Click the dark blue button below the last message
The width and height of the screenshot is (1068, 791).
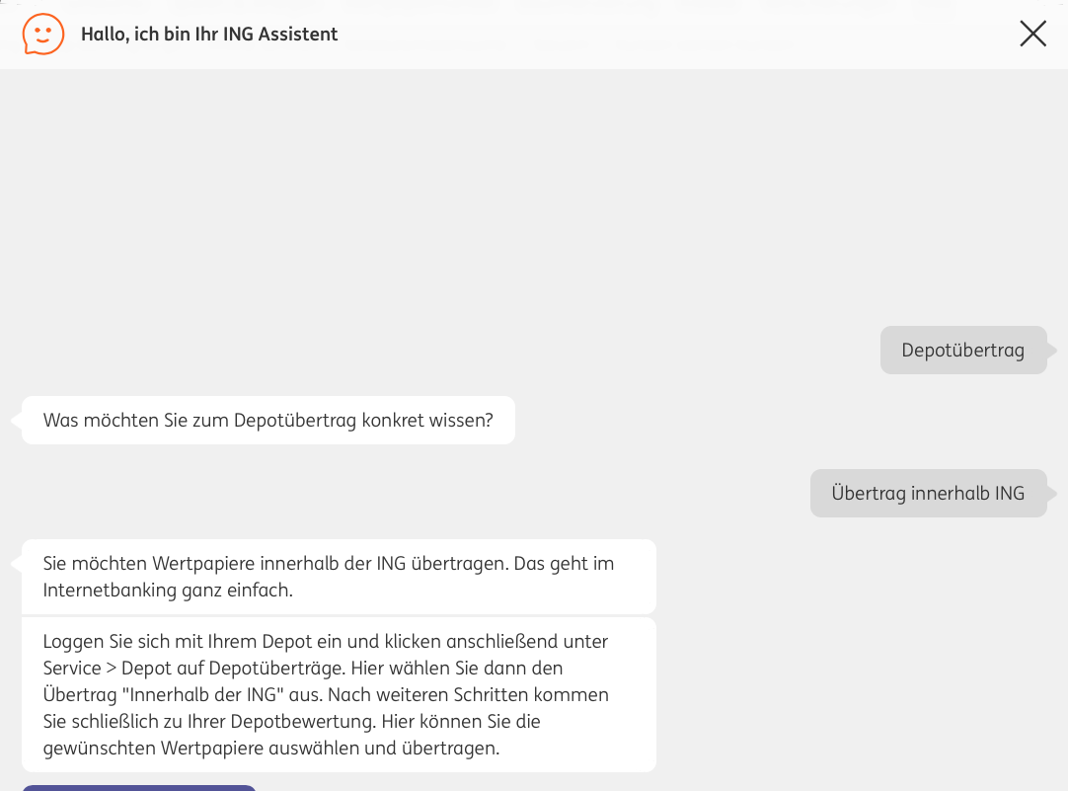(139, 788)
